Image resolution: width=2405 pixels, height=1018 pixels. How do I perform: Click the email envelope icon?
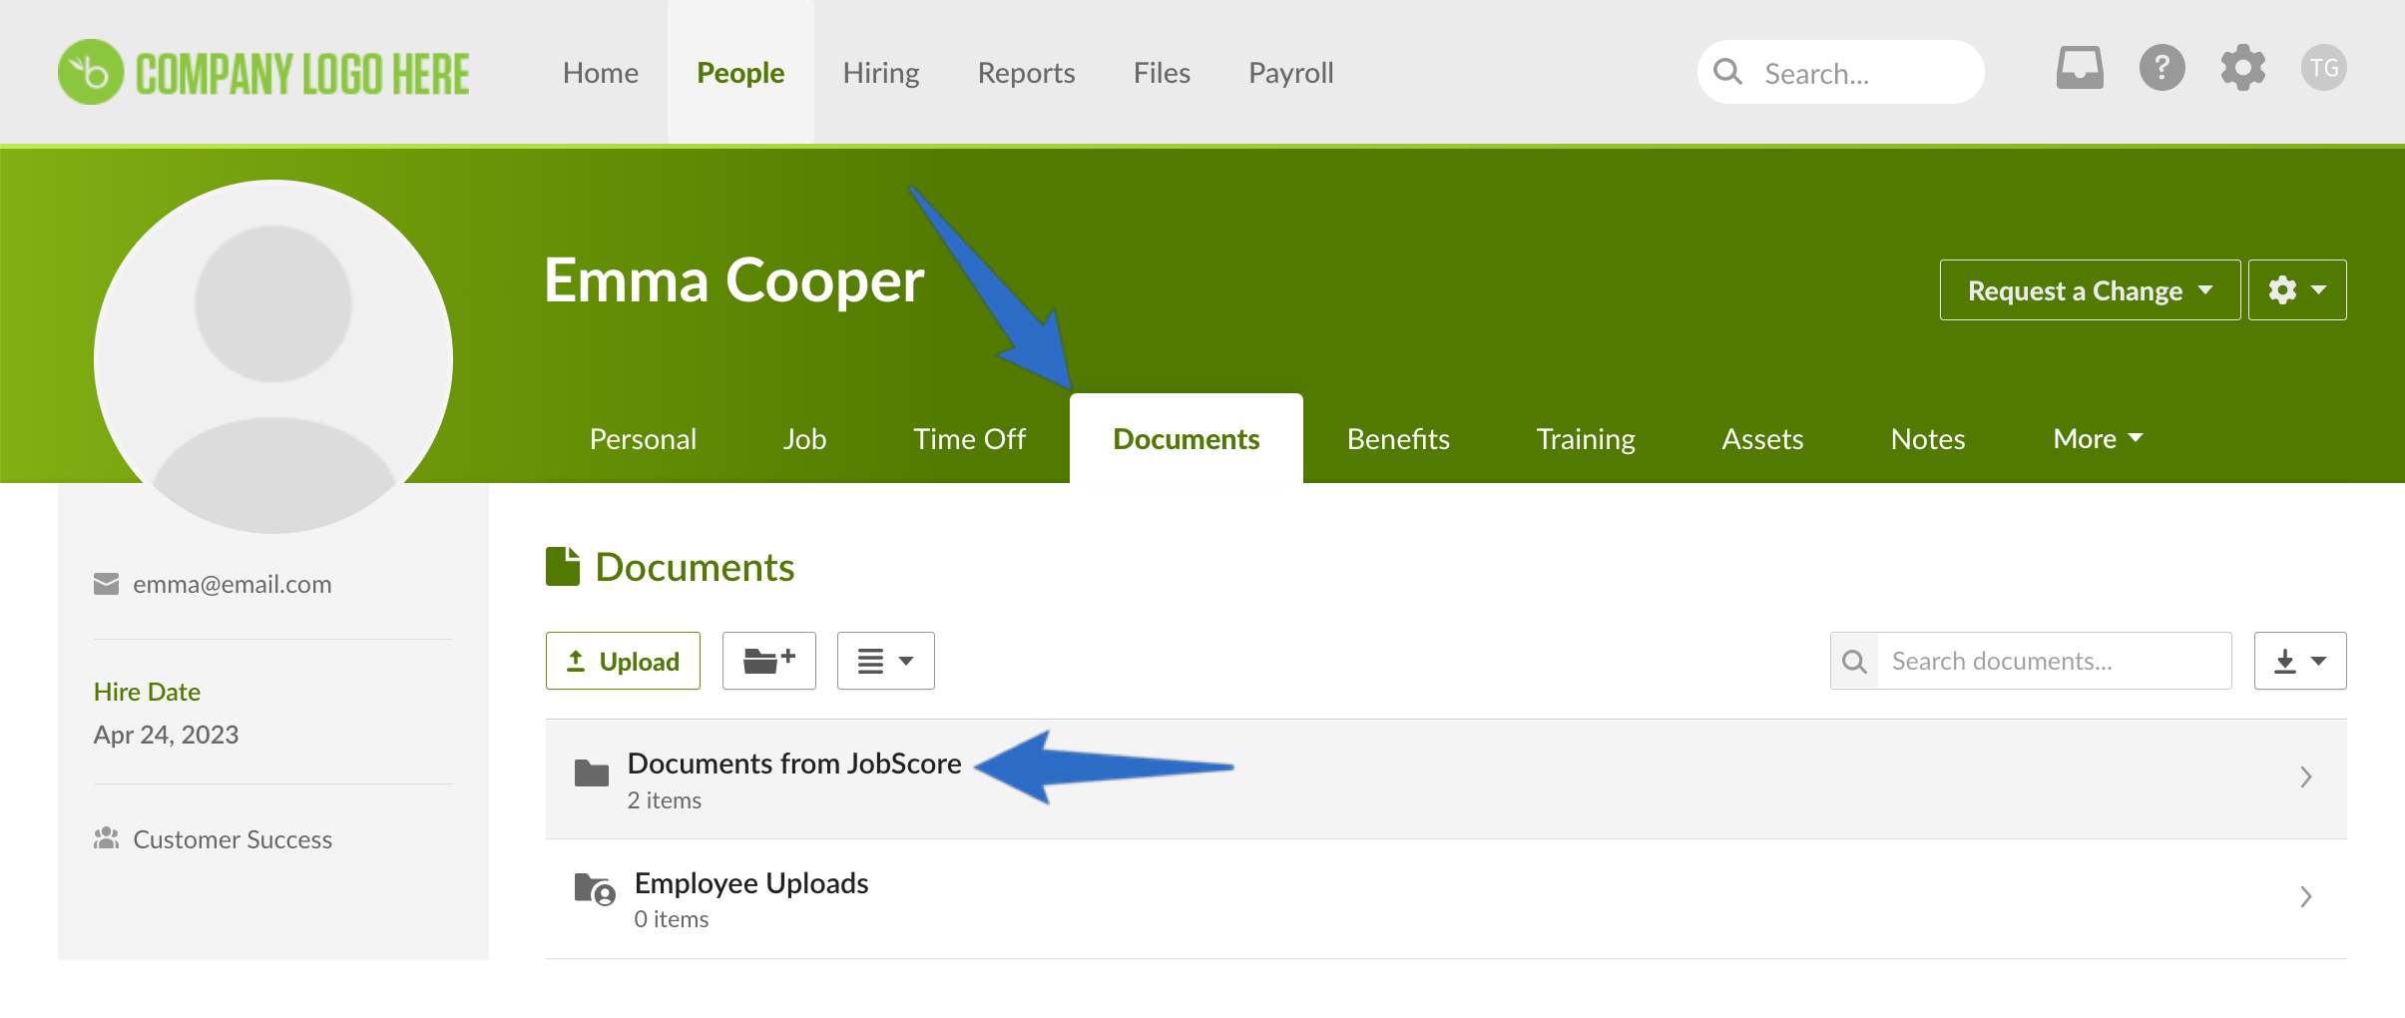pyautogui.click(x=106, y=584)
